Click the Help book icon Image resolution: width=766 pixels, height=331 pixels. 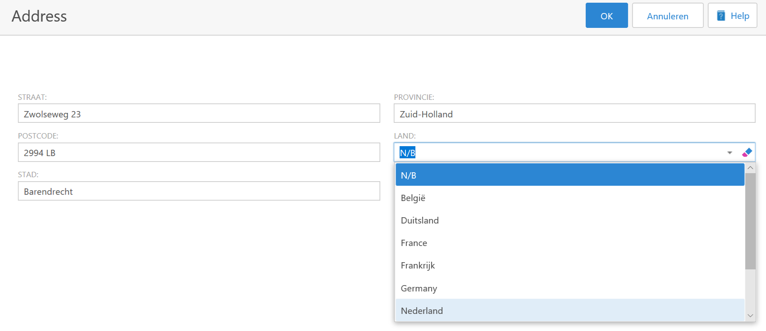721,16
